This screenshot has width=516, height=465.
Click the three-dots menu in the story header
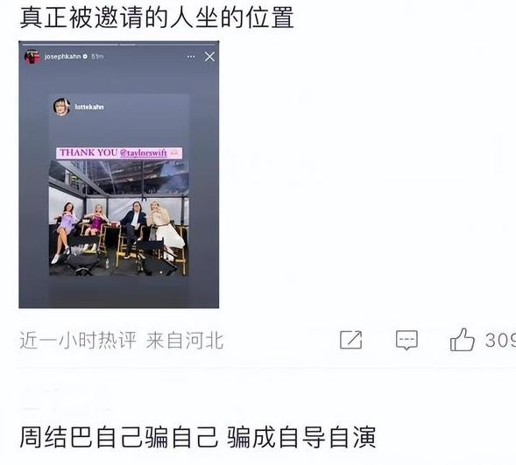pos(191,57)
